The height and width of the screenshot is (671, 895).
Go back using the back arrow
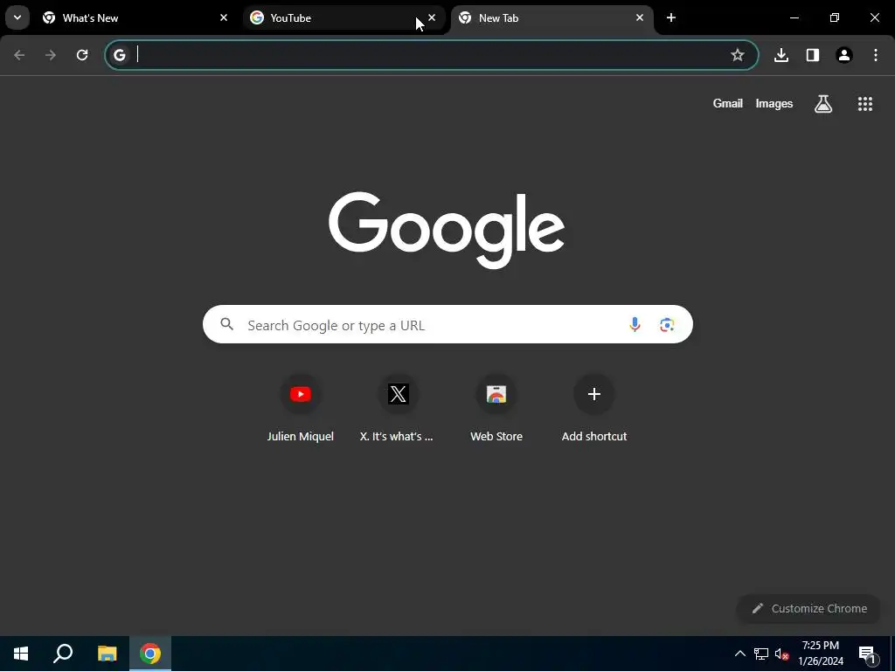coord(19,55)
